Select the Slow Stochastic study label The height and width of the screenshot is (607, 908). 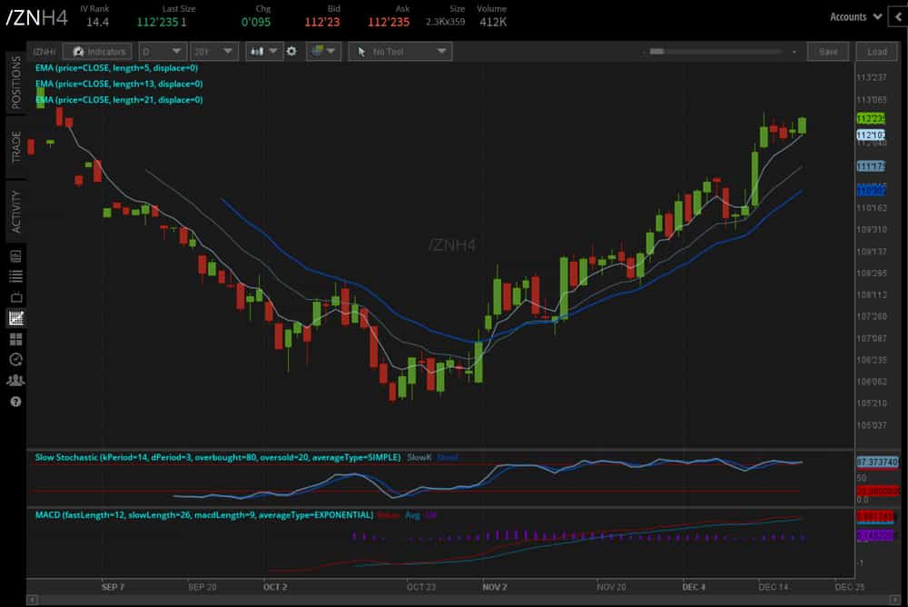coord(218,457)
